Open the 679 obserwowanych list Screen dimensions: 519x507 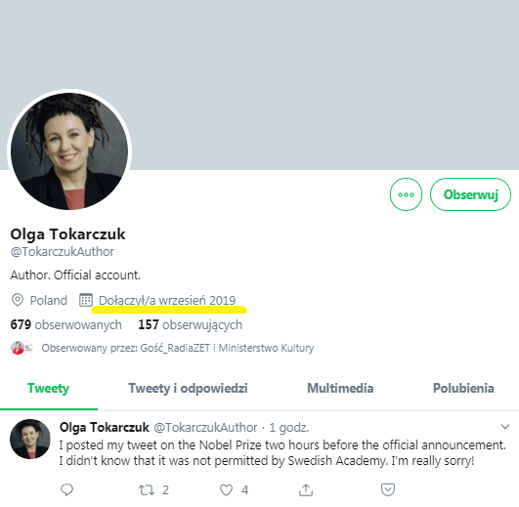point(65,324)
